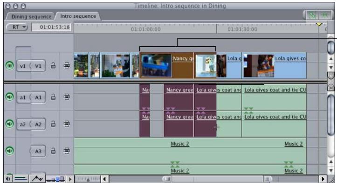This screenshot has width=337, height=183.
Task: Click the audio tracks scroll up arrow
Action: 331,162
